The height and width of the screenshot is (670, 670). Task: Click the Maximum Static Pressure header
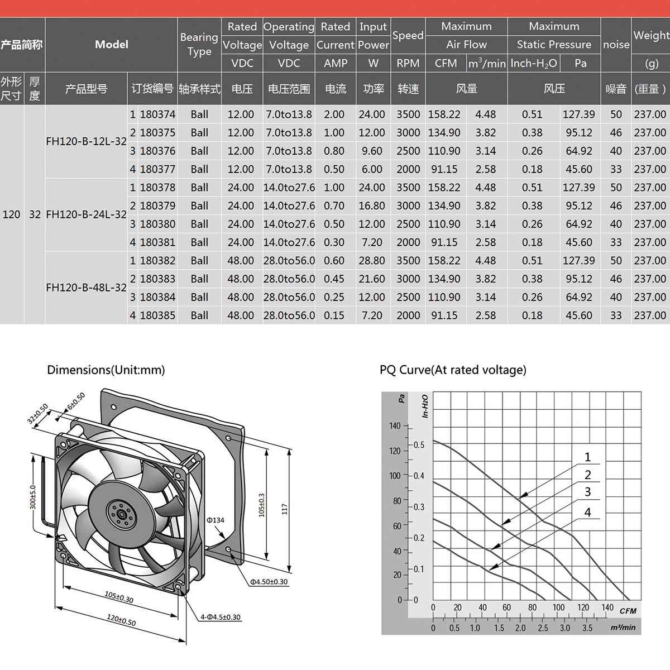click(554, 35)
